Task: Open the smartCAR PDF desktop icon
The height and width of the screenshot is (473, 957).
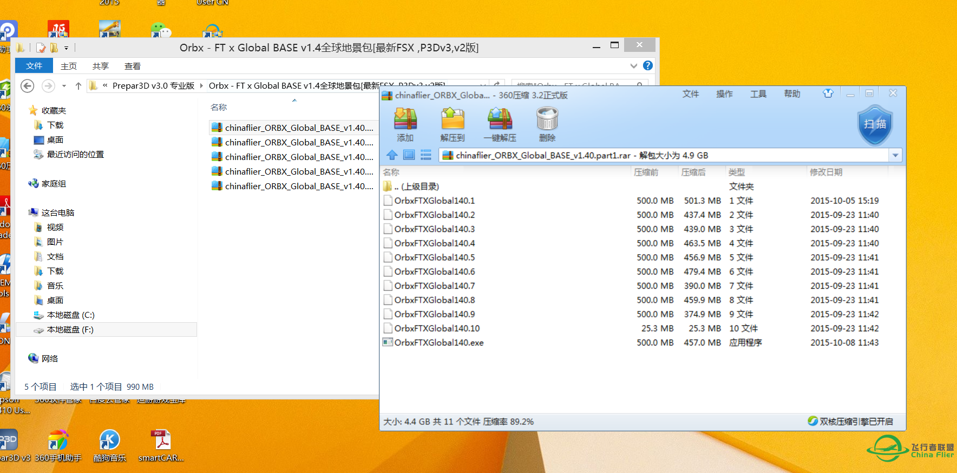Action: (x=161, y=445)
